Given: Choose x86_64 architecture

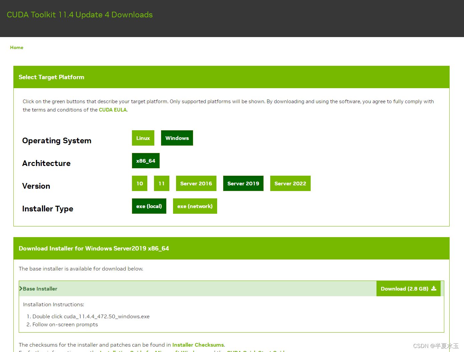Looking at the screenshot, I should (146, 161).
